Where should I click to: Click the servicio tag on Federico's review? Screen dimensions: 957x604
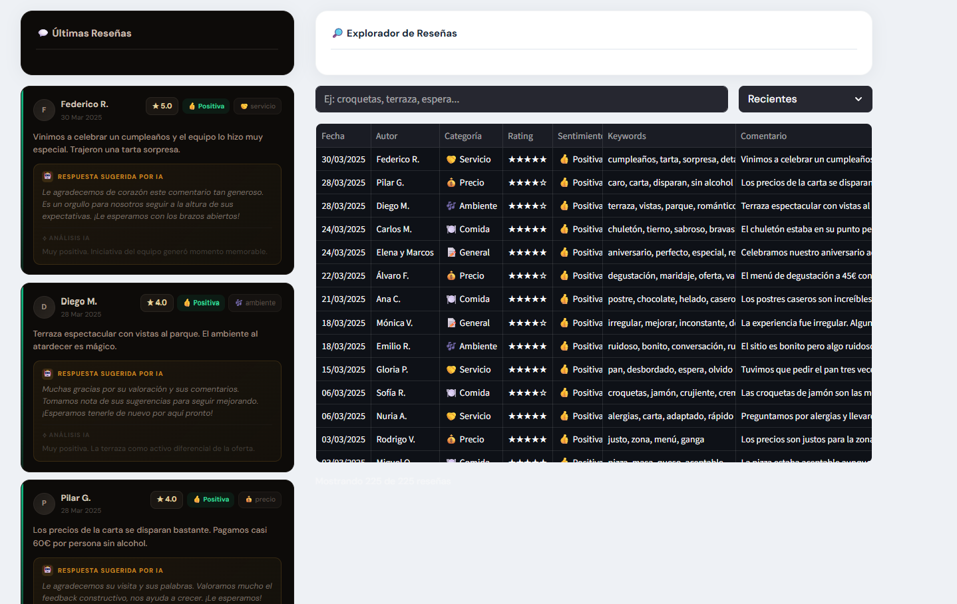coord(258,106)
